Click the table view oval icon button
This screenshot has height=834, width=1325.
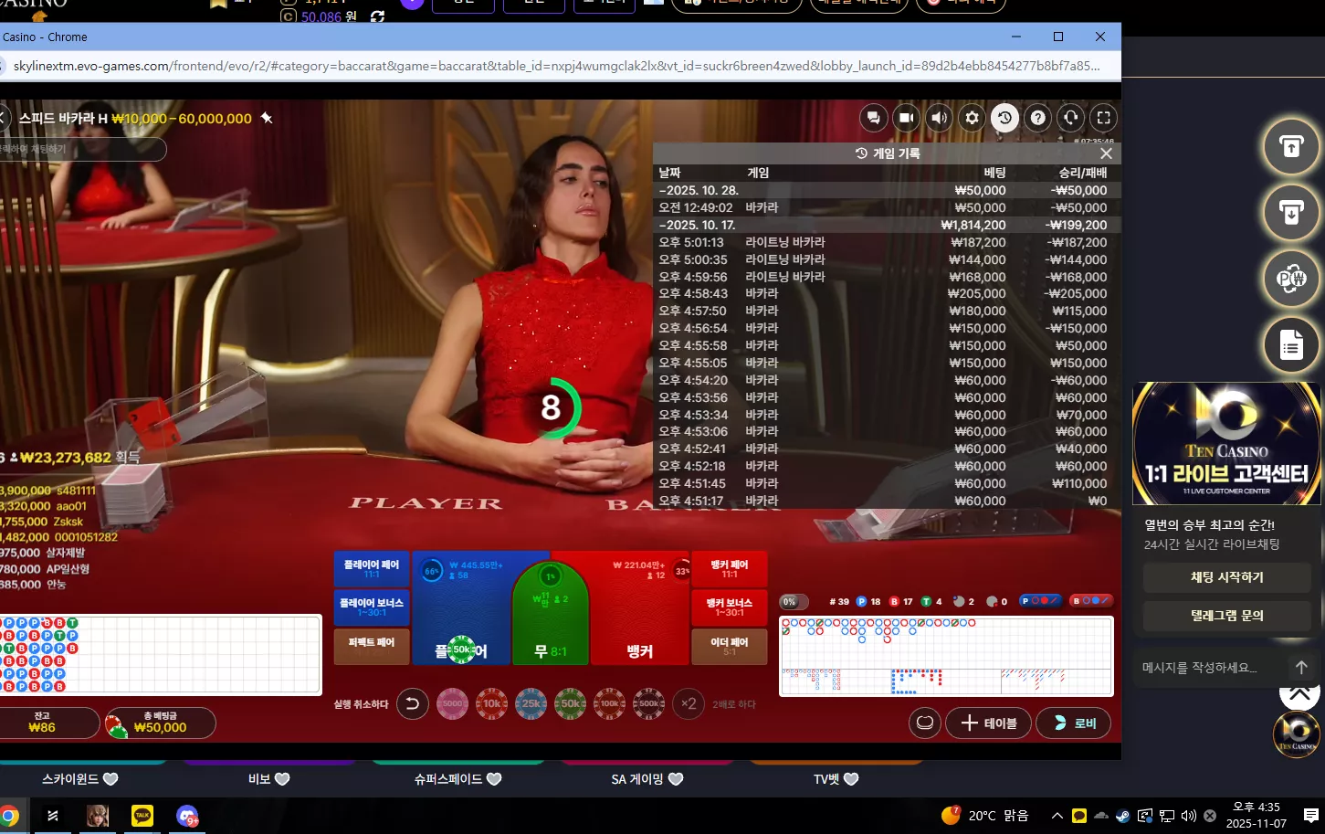coord(925,723)
